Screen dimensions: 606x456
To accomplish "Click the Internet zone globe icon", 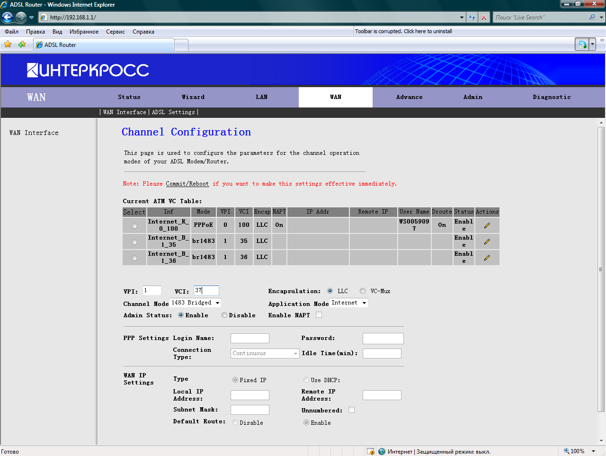I will tap(382, 451).
